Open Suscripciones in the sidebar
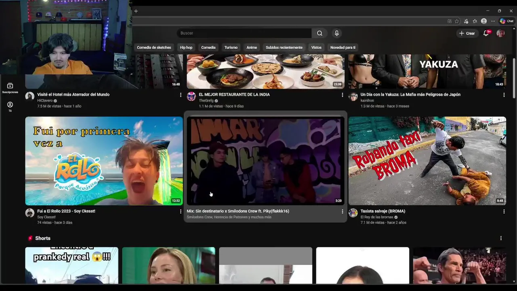Viewport: 517px width, 291px height. pyautogui.click(x=10, y=88)
